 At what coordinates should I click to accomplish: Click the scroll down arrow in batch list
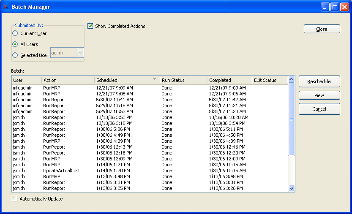(x=291, y=188)
